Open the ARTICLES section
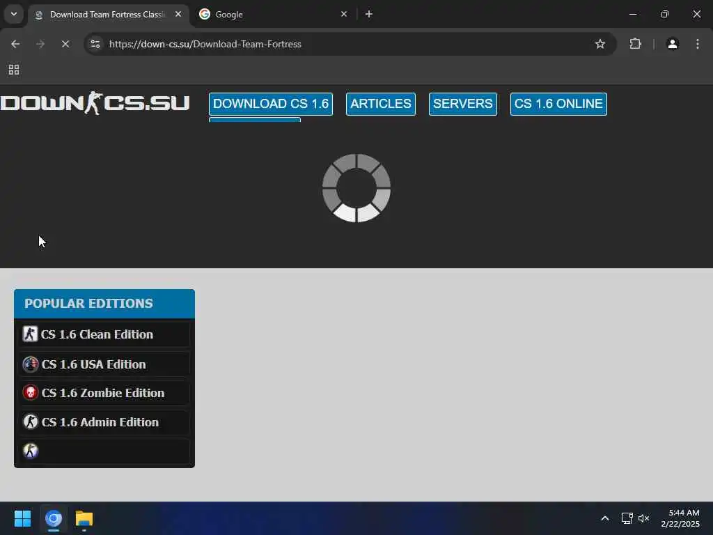This screenshot has height=535, width=713. tap(381, 104)
